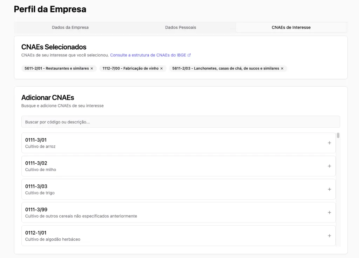Add CNAE 0111-3/99 outros cereais

[x=329, y=212]
